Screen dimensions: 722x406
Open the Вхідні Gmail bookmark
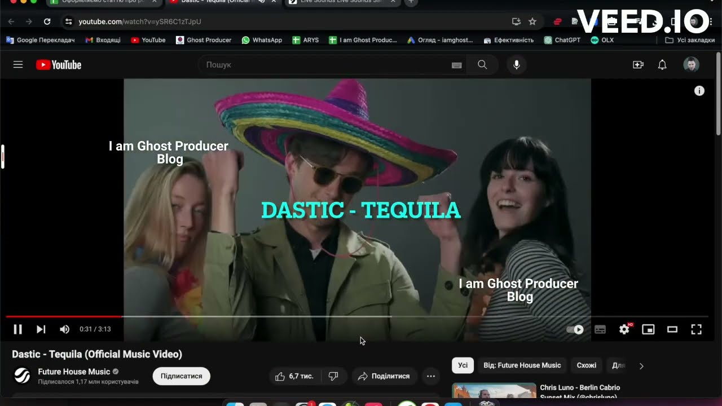(103, 40)
